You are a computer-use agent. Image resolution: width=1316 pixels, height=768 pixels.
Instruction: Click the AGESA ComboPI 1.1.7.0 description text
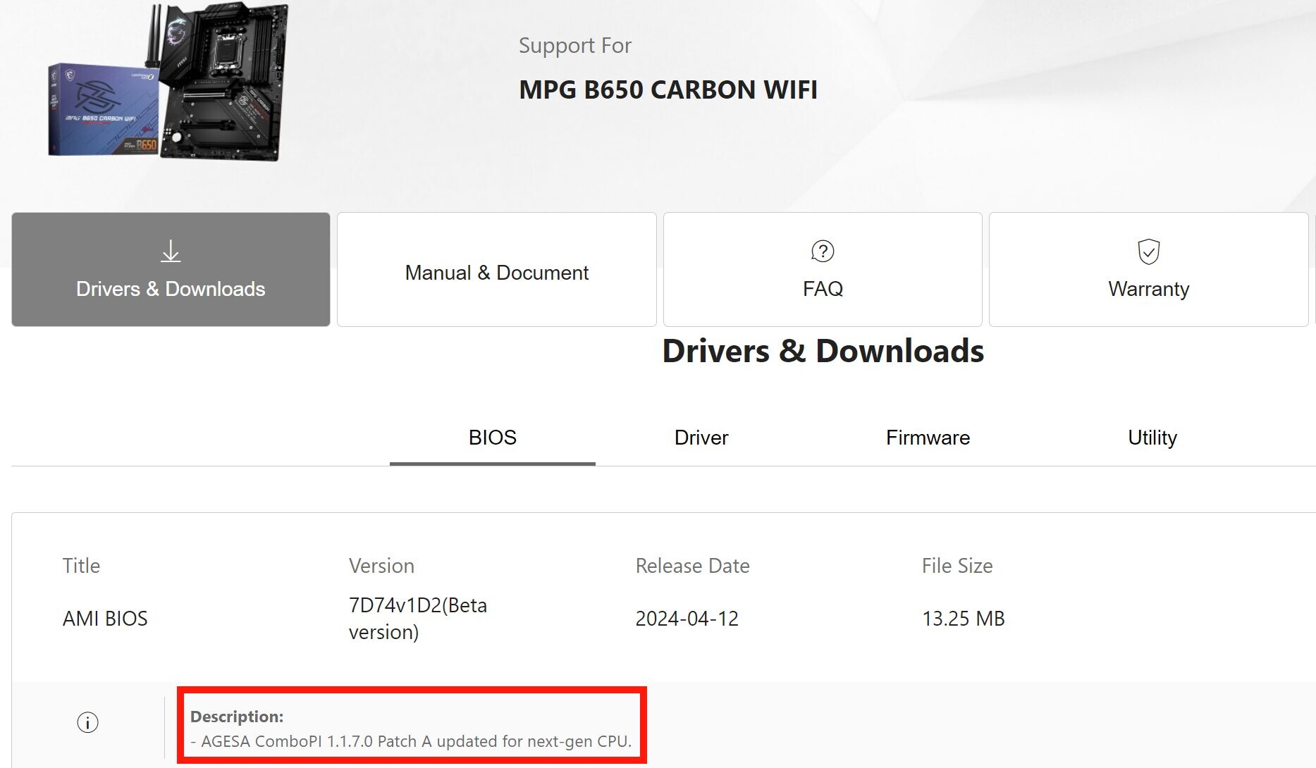pos(411,741)
